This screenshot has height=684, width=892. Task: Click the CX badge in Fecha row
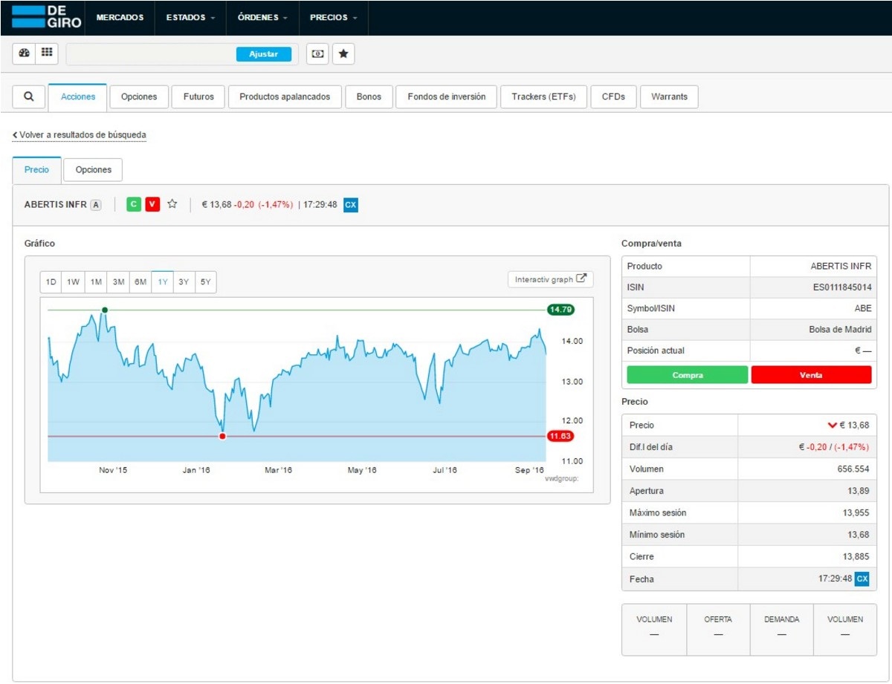point(862,579)
